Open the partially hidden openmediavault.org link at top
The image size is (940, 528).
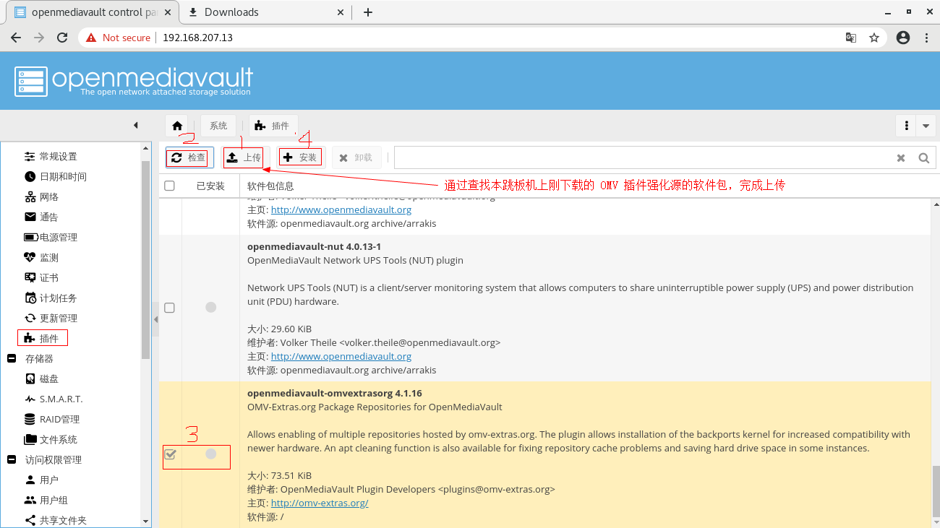(341, 209)
